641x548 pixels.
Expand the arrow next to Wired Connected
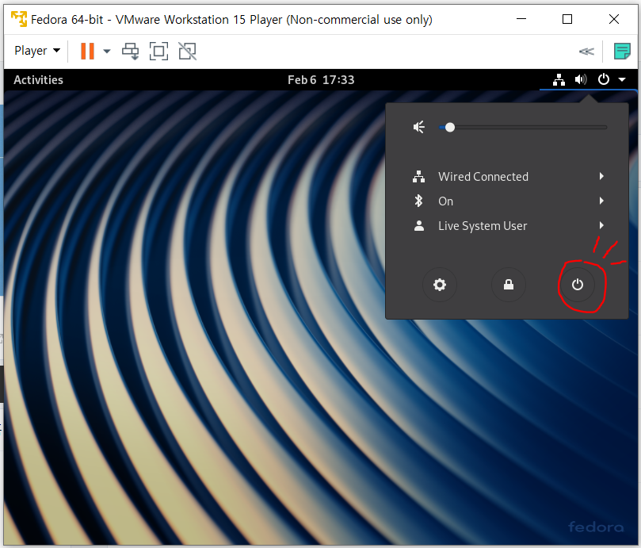coord(601,176)
